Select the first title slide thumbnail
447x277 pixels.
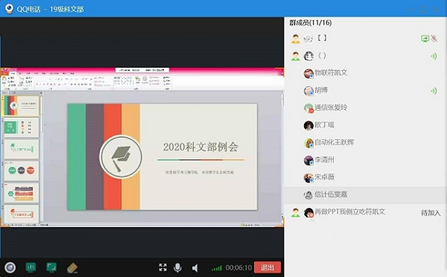coord(22,106)
